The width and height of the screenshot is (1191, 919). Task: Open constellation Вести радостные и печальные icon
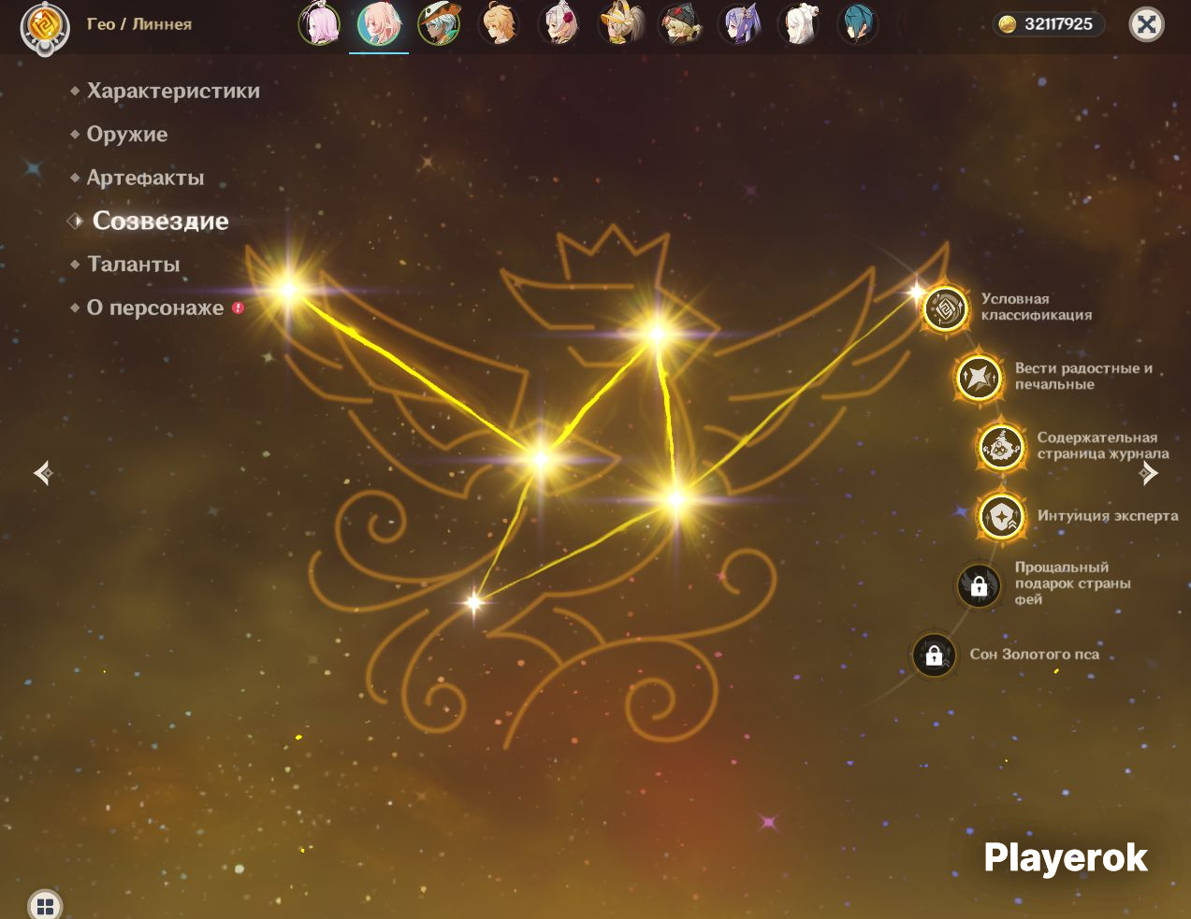tap(979, 378)
